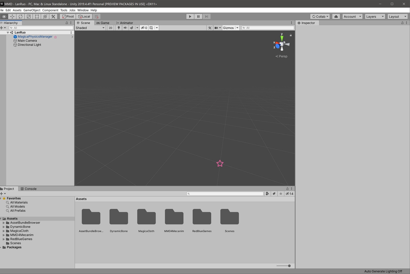
Task: Open the File menu
Action: click(2, 10)
